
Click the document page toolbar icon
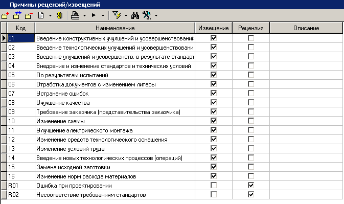click(x=41, y=15)
